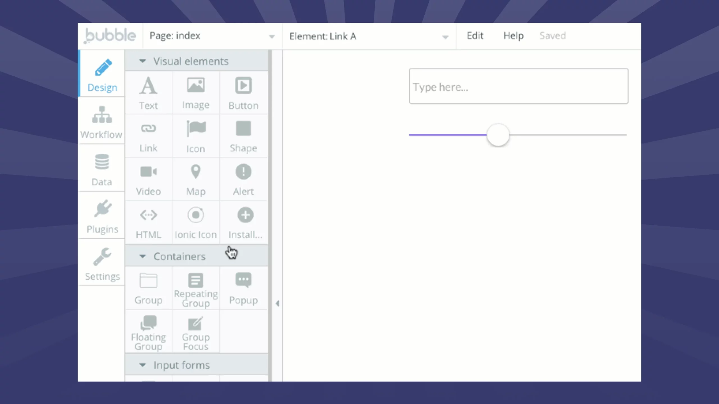719x404 pixels.
Task: Pick the Button element
Action: [244, 93]
